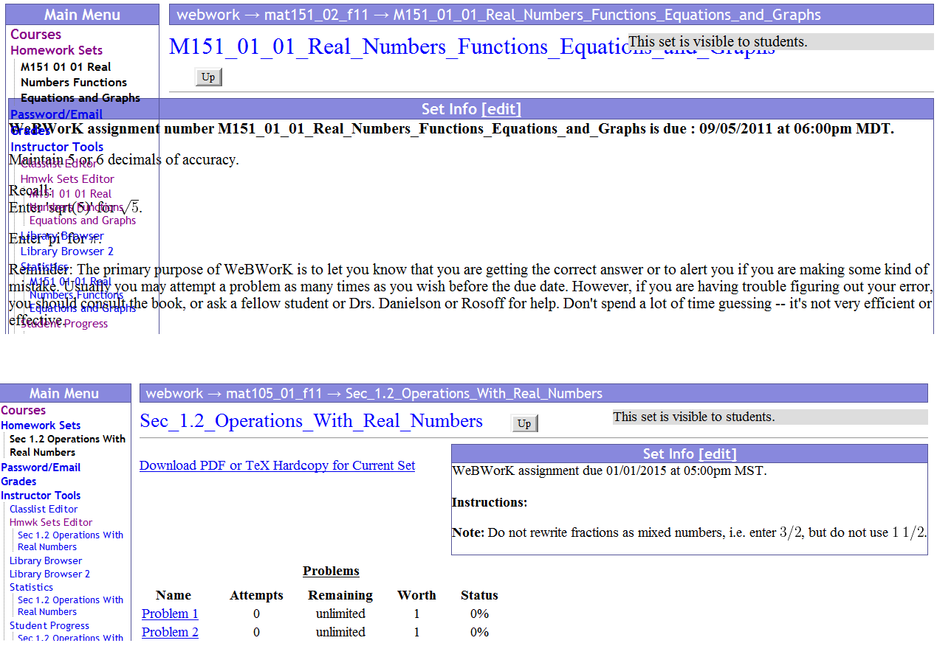The height and width of the screenshot is (660, 951).
Task: Click the Remaining column header
Action: pos(340,595)
